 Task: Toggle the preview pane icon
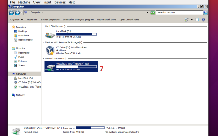click(197, 20)
